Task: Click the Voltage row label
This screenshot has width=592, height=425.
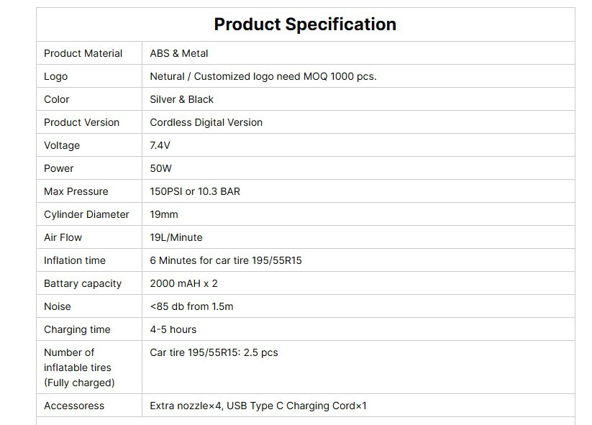Action: pos(62,145)
